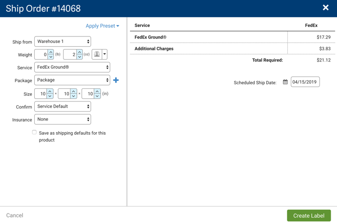Open the Insurance None dropdown
The image size is (337, 224).
tap(63, 119)
